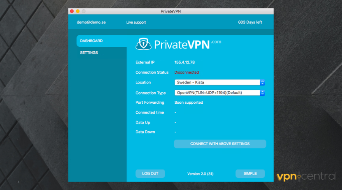Minimize window with the yellow button
Image resolution: width=342 pixels, height=190 pixels.
[78, 11]
